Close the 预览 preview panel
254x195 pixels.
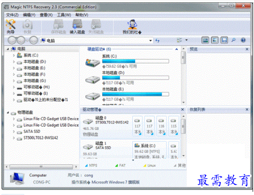coord(247,49)
